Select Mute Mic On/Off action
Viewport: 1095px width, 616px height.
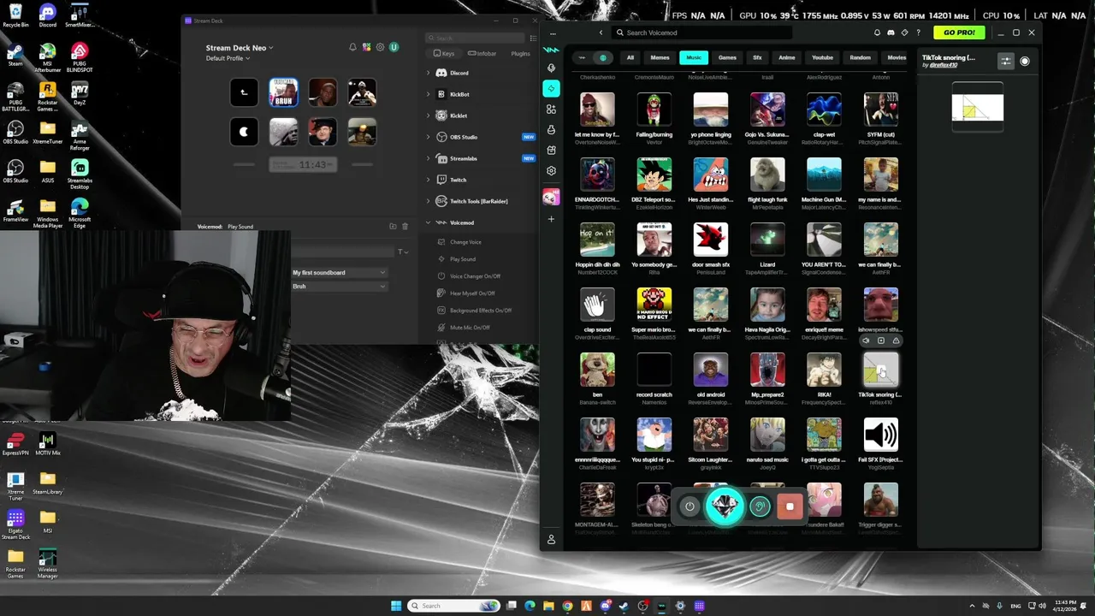click(470, 328)
